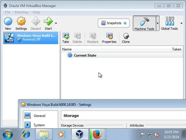Click the Snapshots tool button
The height and width of the screenshot is (140, 186).
(x=114, y=23)
